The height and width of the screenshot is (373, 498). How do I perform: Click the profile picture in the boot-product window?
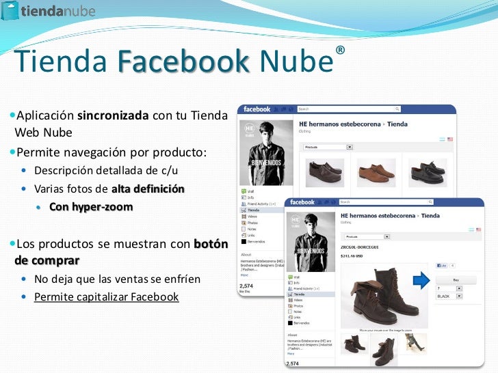point(311,242)
